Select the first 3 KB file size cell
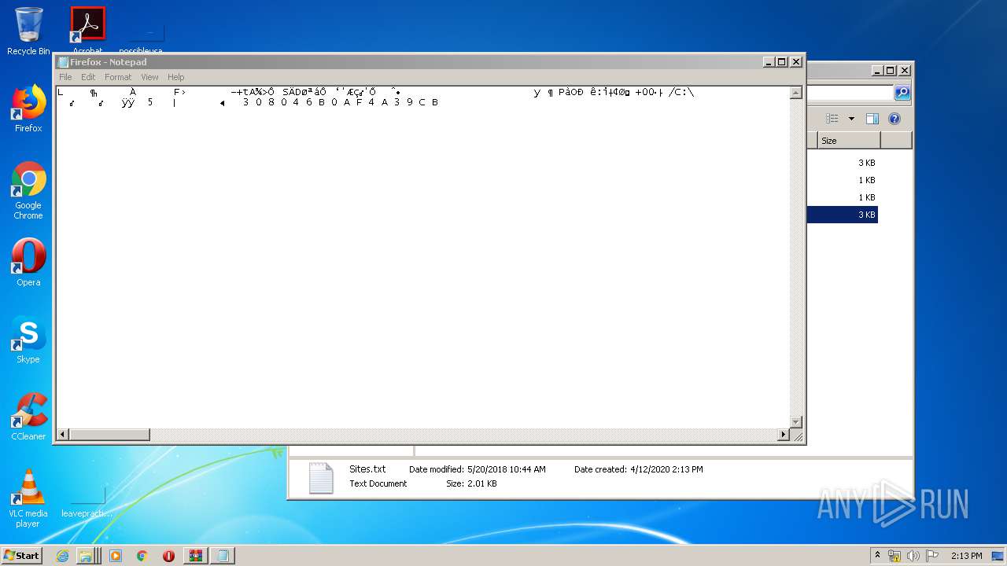This screenshot has width=1007, height=566. [x=866, y=163]
